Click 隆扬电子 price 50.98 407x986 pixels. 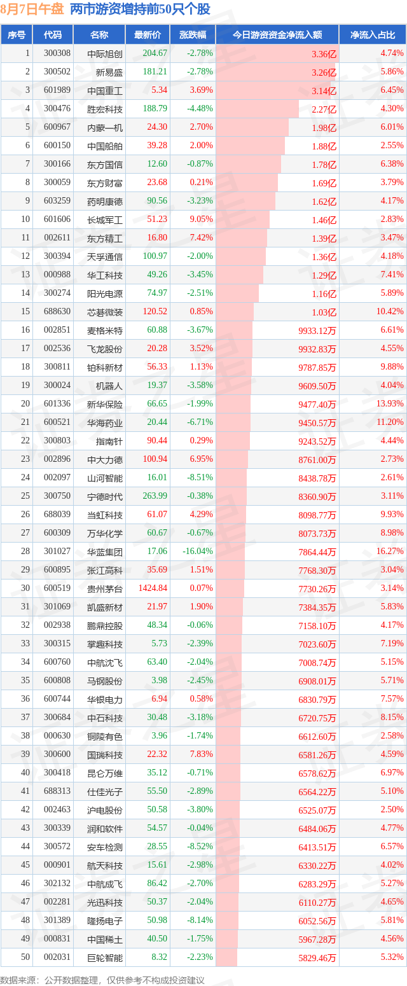[x=157, y=921]
